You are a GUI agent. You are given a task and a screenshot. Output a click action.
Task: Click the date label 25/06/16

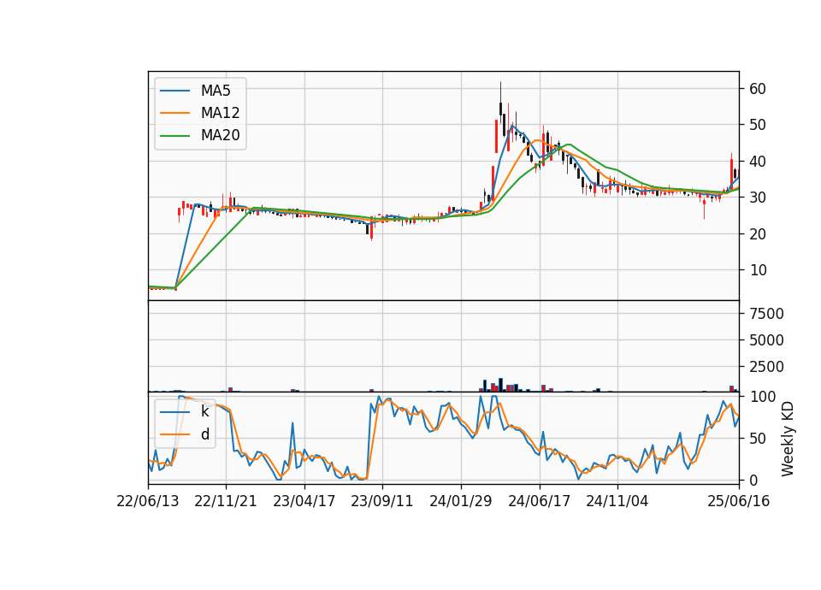pyautogui.click(x=739, y=501)
